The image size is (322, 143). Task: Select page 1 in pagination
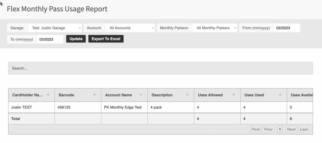pyautogui.click(x=280, y=129)
